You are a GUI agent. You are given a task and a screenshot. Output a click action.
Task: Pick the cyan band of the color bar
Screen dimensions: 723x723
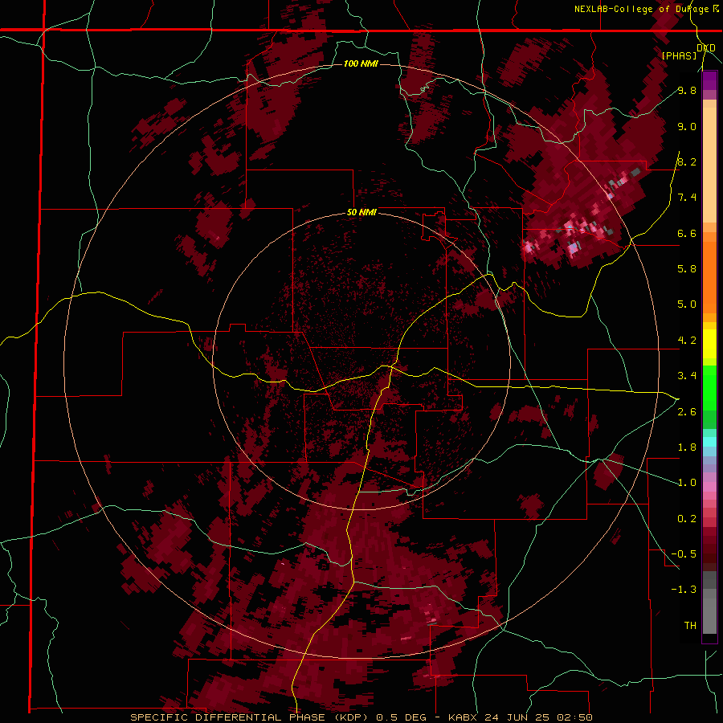click(709, 442)
